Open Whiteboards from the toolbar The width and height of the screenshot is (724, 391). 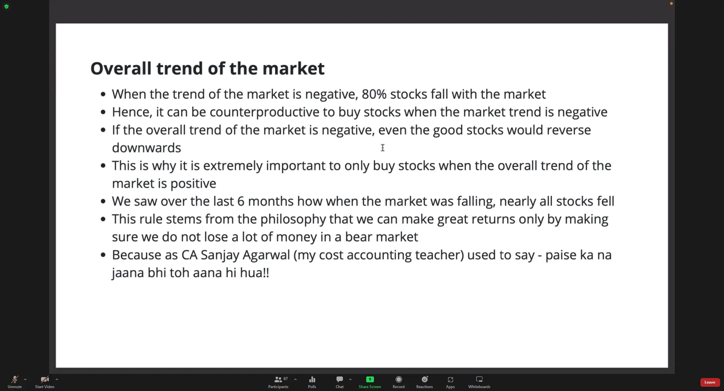click(x=479, y=382)
